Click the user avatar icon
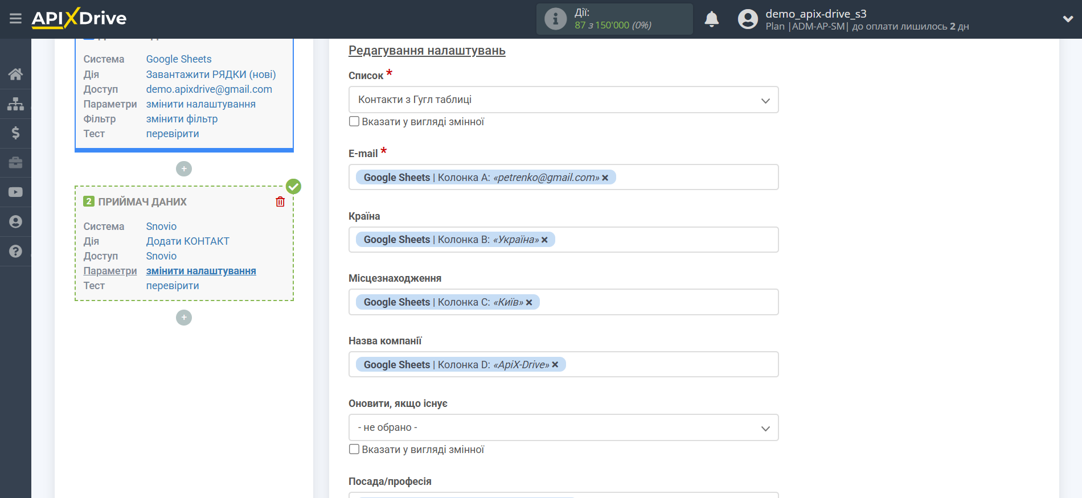Screen dimensions: 1082x498 (748, 19)
